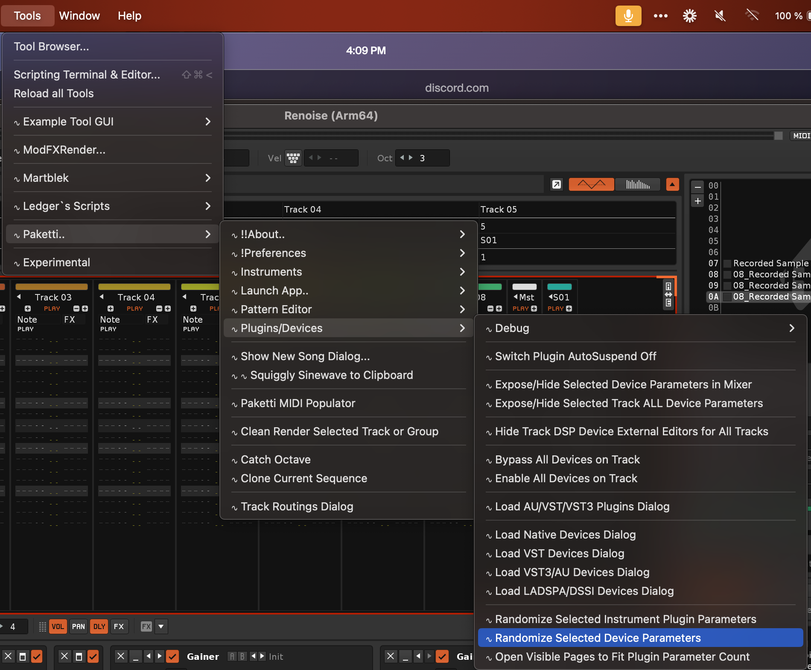Screen dimensions: 811x670
Task: Click PLAY under the Mst track
Action: (520, 309)
